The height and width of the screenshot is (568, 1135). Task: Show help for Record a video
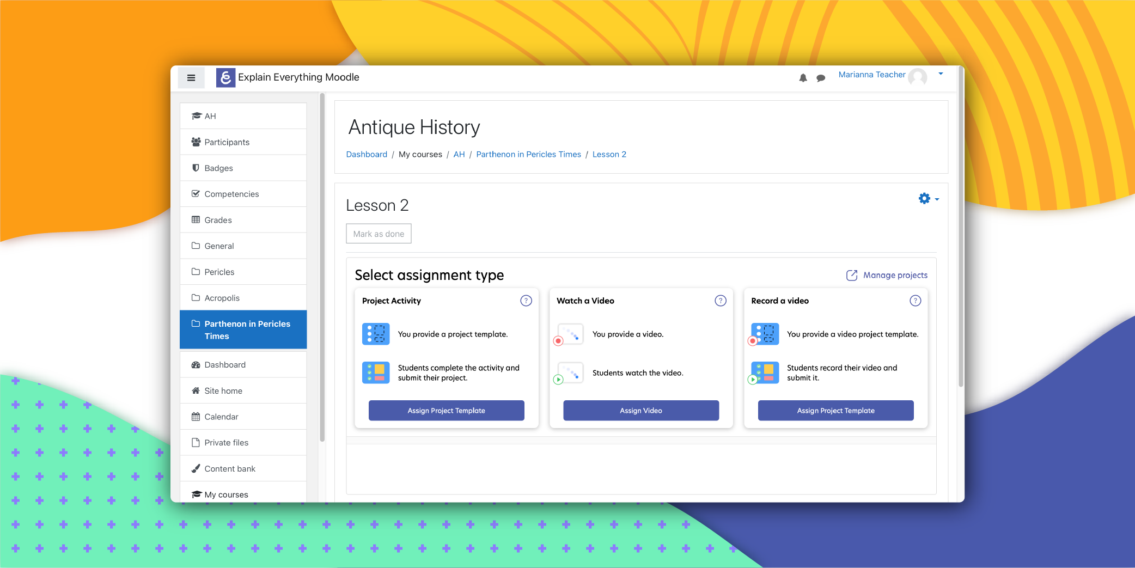coord(915,301)
